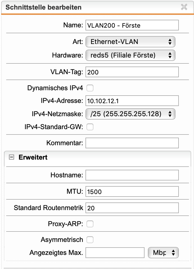Open the Art dropdown showing Ethernet-VLAN

click(130, 42)
